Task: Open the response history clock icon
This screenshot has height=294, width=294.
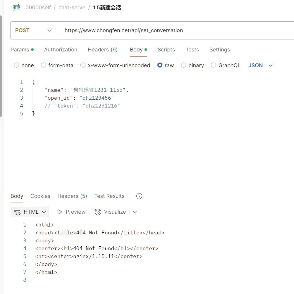Action: 139,196
